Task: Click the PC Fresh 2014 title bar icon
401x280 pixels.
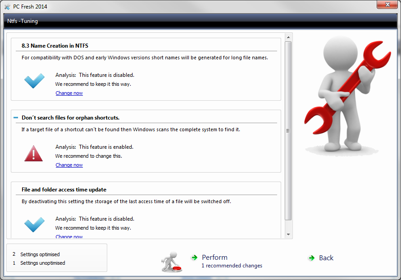Action: (x=7, y=7)
